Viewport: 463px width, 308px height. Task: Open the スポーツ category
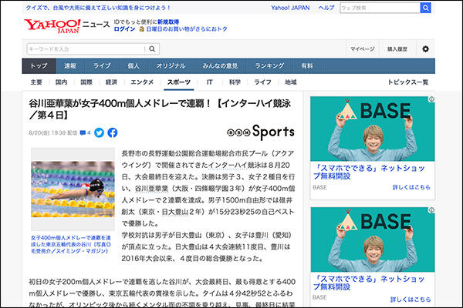tap(179, 82)
